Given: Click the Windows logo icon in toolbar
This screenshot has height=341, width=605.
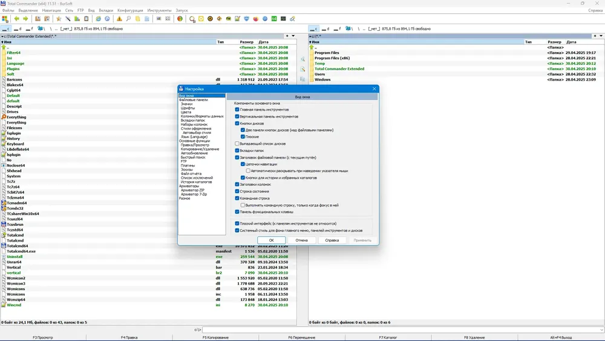Looking at the screenshot, I should (5, 19).
